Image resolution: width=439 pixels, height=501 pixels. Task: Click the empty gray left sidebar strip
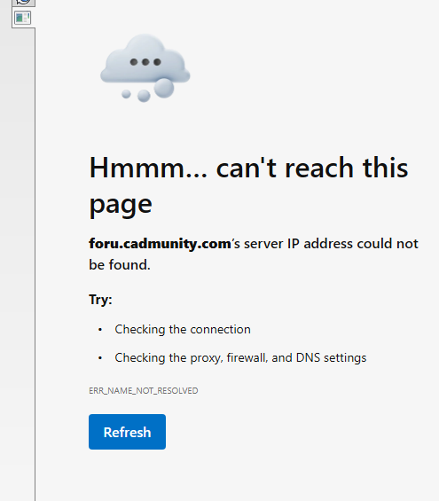click(x=17, y=255)
